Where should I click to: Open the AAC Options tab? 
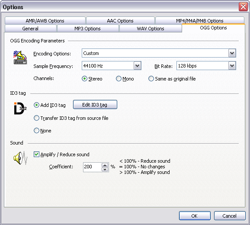point(120,21)
